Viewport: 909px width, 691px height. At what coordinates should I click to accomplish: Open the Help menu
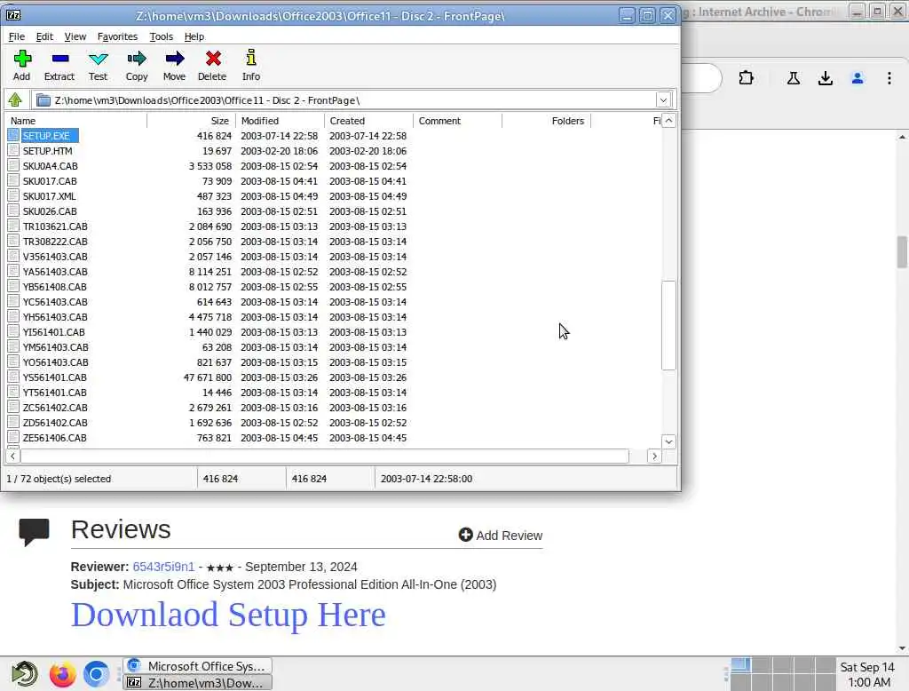tap(194, 36)
